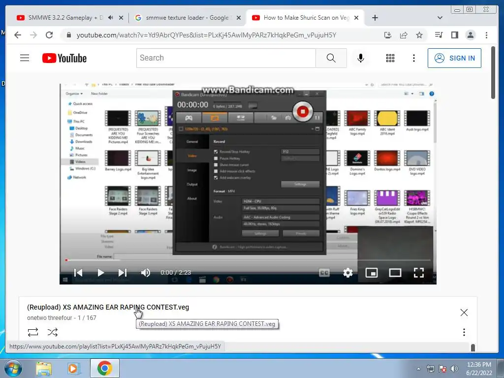Bookmark this page with the star icon
Screen dimensions: 504x378
coord(419,35)
